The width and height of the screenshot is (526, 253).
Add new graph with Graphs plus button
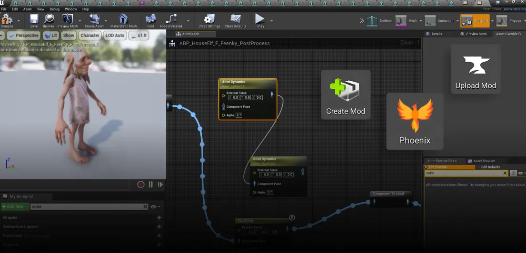click(x=159, y=217)
